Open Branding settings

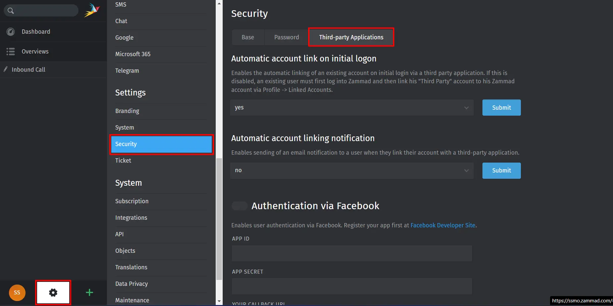[x=127, y=111]
